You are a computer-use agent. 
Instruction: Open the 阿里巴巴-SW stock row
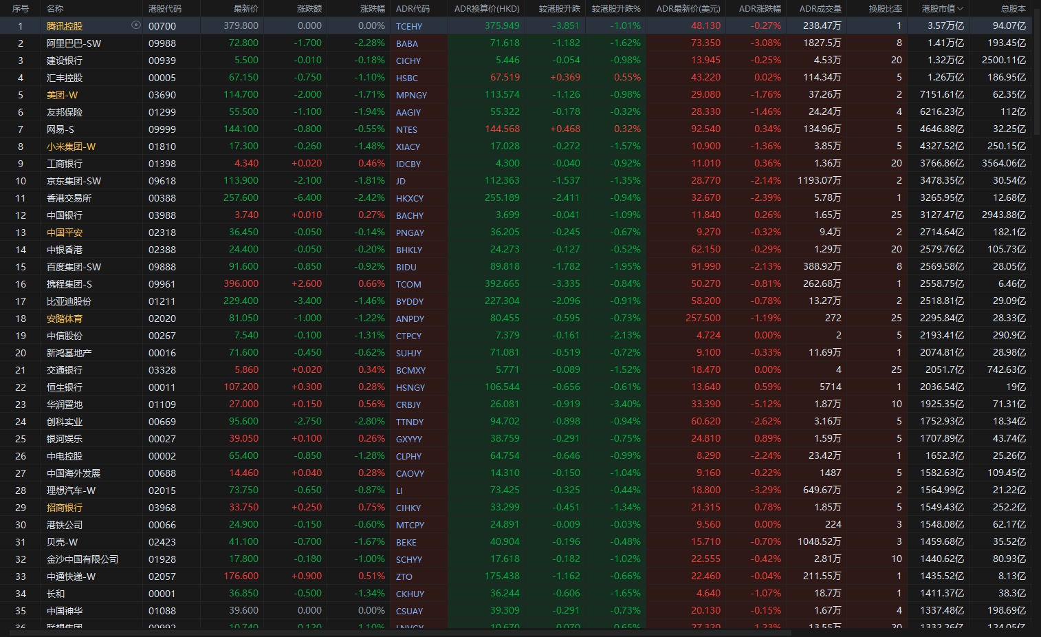74,43
